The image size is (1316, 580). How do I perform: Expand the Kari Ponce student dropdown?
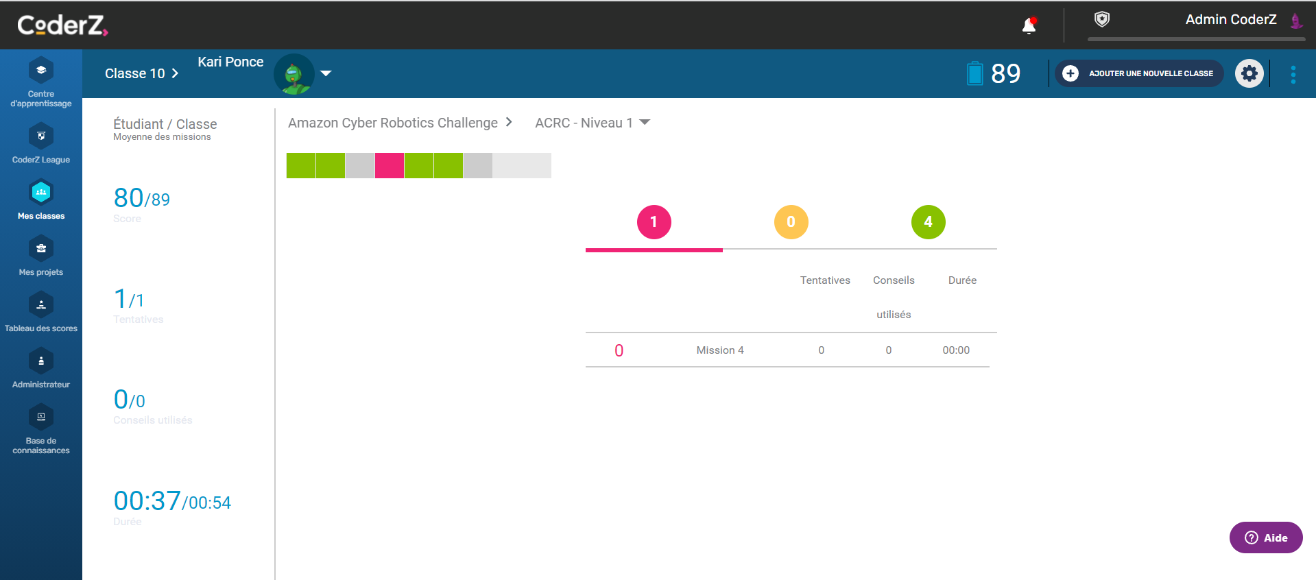pos(326,73)
